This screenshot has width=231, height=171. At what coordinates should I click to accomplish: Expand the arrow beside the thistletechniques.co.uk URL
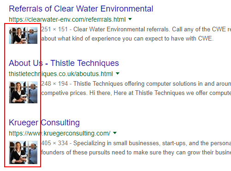pyautogui.click(x=118, y=73)
